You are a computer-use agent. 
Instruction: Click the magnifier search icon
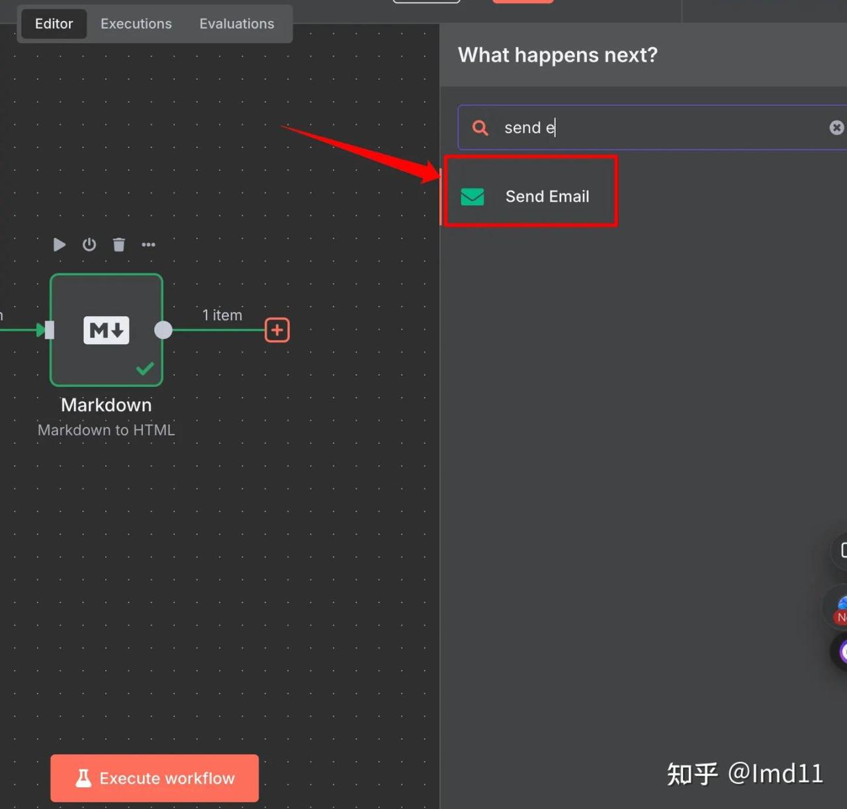pyautogui.click(x=480, y=128)
